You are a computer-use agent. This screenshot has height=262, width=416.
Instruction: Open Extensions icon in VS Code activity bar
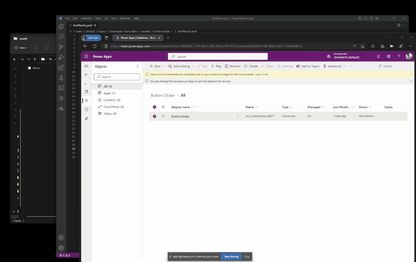point(61,68)
